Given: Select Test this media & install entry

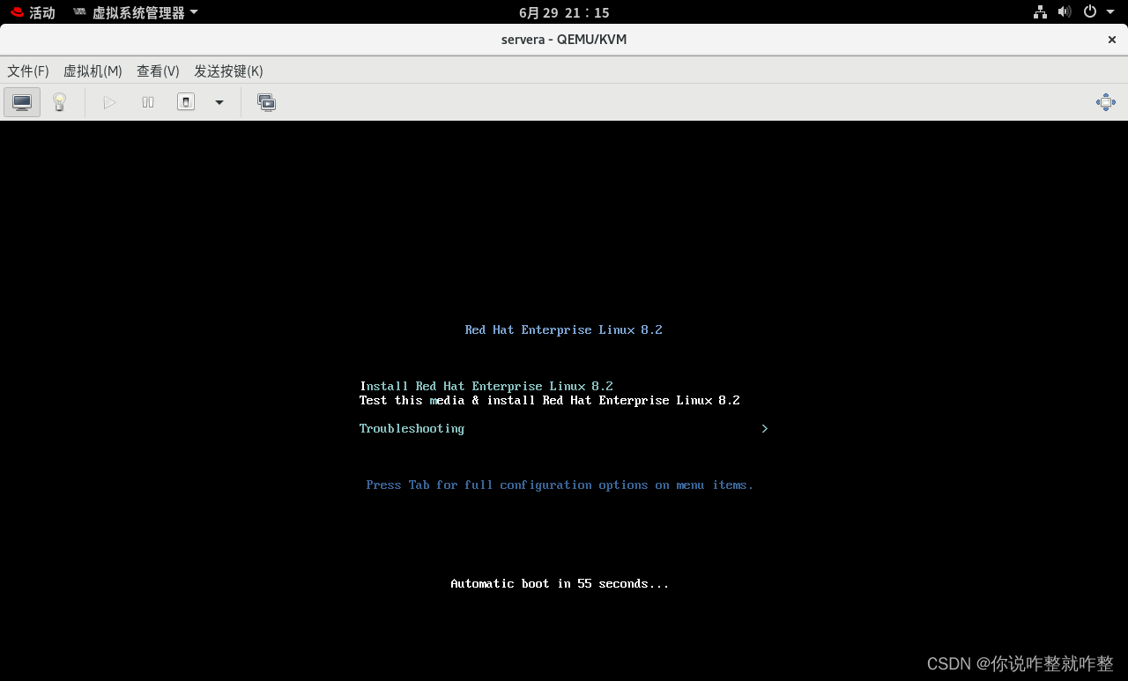Looking at the screenshot, I should 550,400.
